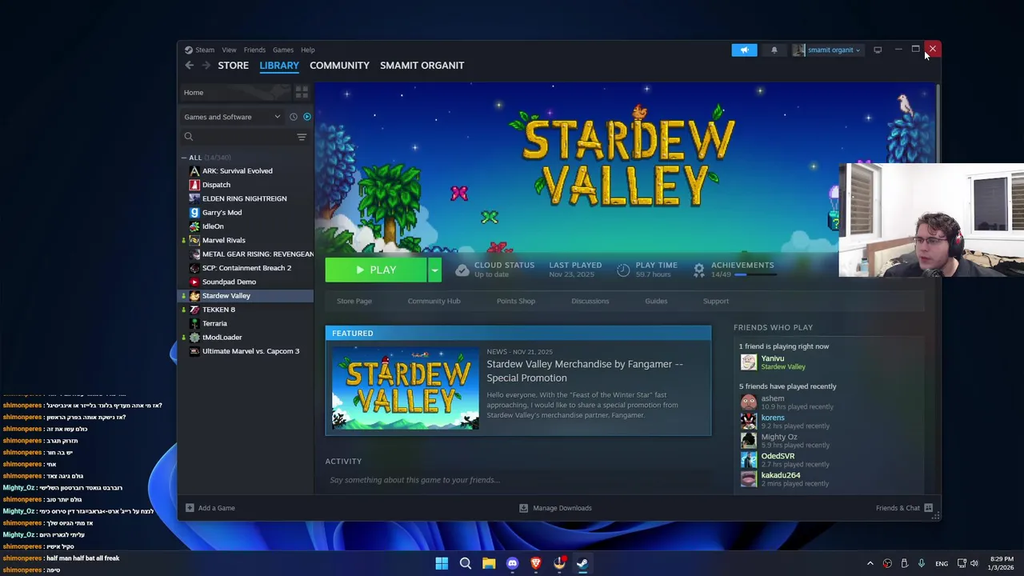Open advanced filter options icon

[302, 137]
